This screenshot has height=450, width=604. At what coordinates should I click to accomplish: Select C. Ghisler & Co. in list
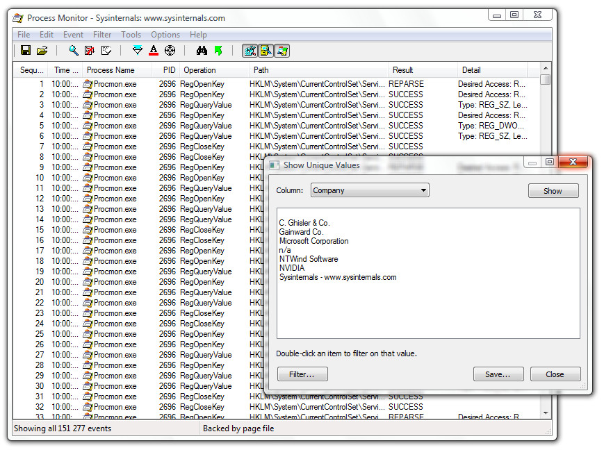[x=304, y=223]
